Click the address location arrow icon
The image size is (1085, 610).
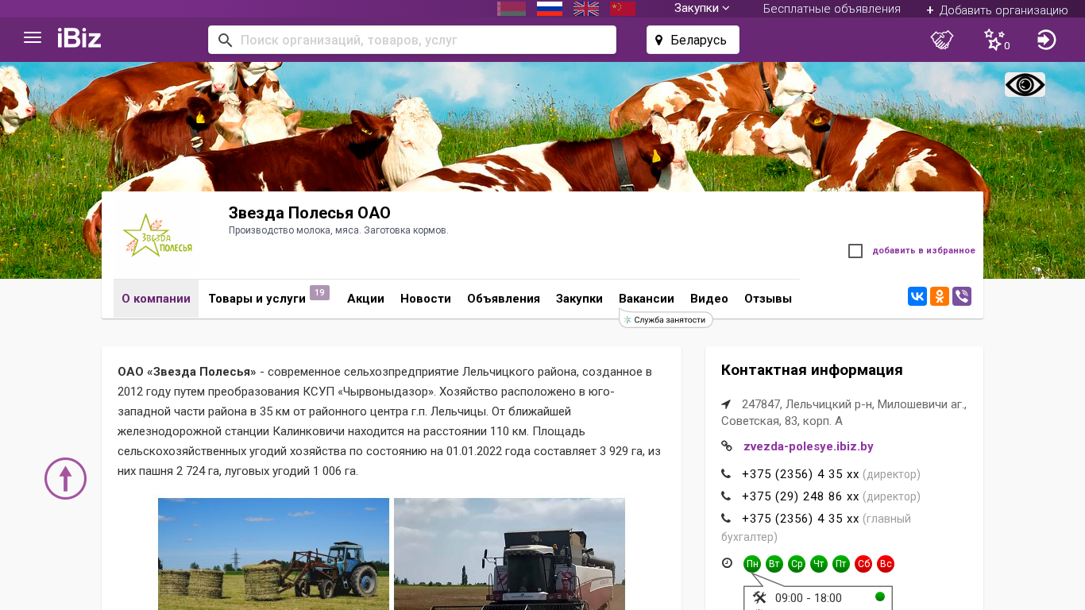(726, 404)
